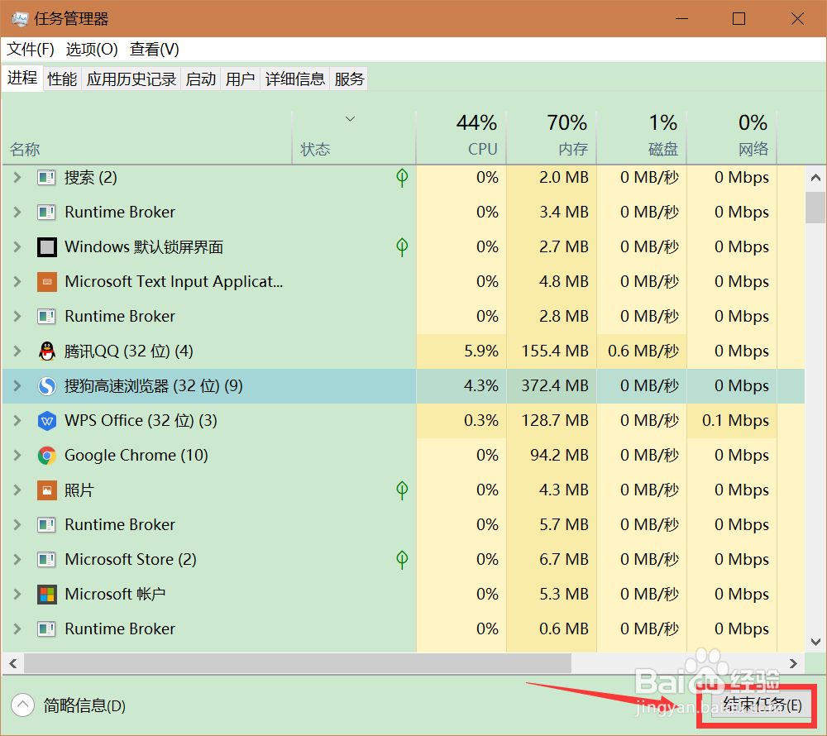Screen dimensions: 827x736
Task: Click the 结束任务(E) button
Action: pyautogui.click(x=762, y=705)
